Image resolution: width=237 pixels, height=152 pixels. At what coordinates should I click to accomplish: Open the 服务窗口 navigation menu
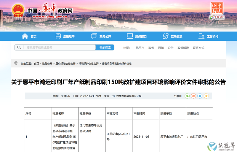(x=141, y=37)
